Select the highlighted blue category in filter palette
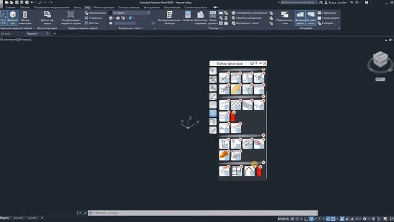Image resolution: width=394 pixels, height=222 pixels. 213,113
